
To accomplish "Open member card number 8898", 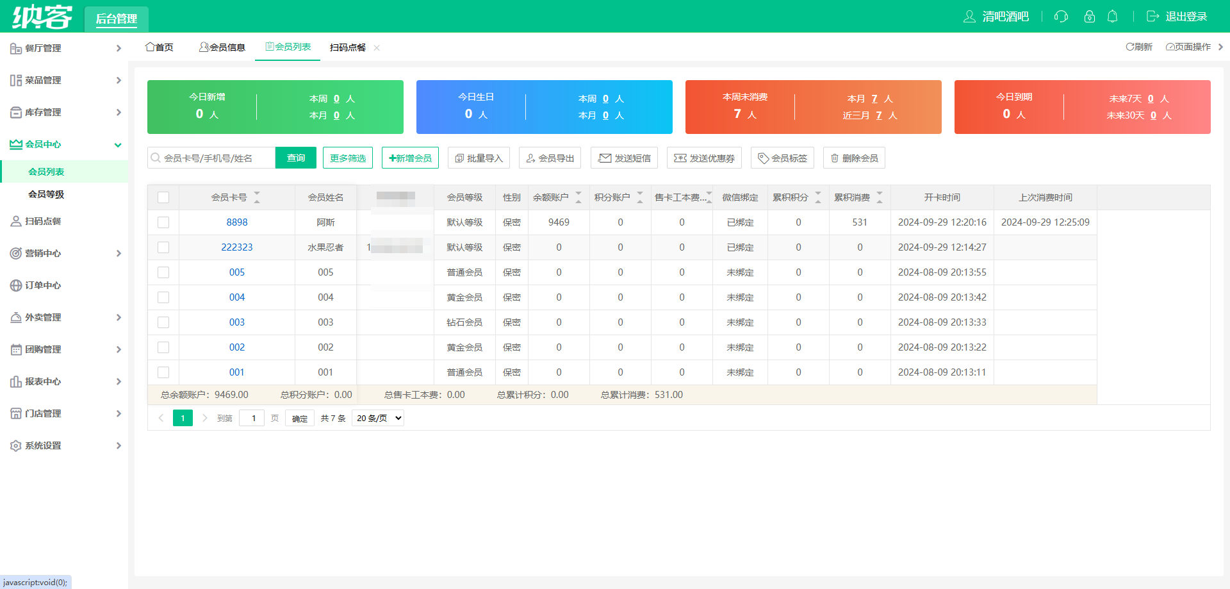I will 237,222.
